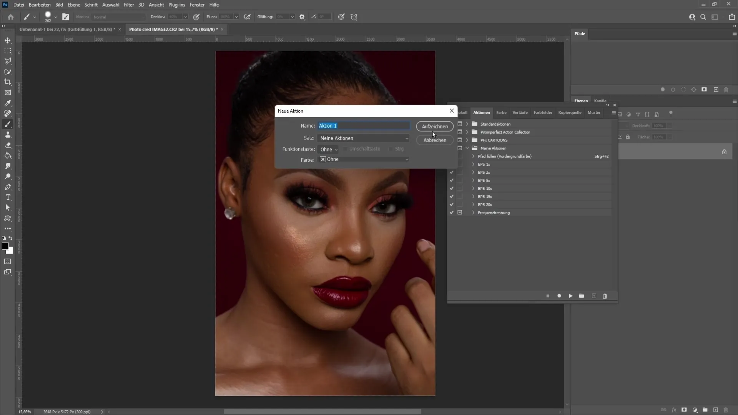Open the Farbe dropdown in Neue Aktion
The image size is (738, 415).
364,159
